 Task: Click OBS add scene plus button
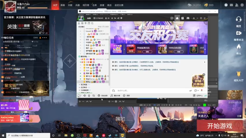click(x=80, y=102)
